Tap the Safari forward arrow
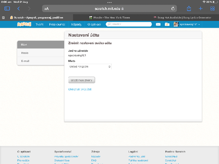Screen dimensions: 219x164 coord(29,9)
